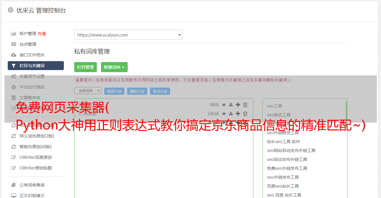Click the 栏目管理 green button
The image size is (381, 198).
pos(86,67)
